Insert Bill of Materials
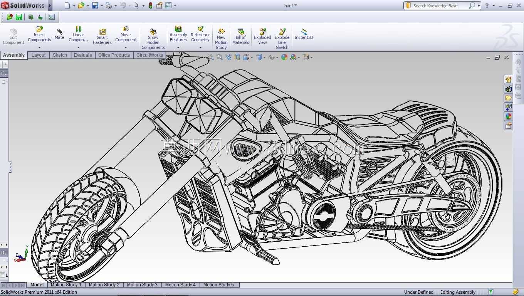Image resolution: width=524 pixels, height=296 pixels. click(240, 36)
